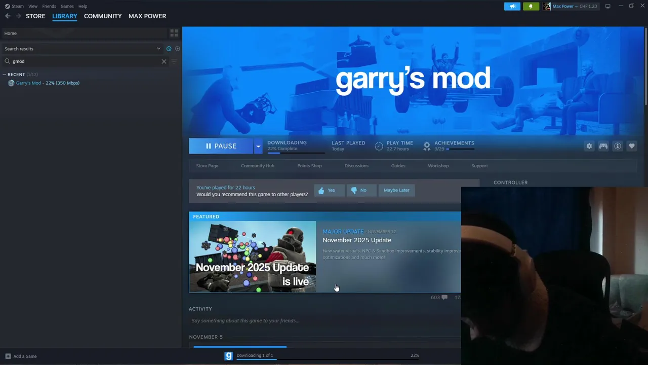The image size is (648, 365).
Task: Open the 603 comments icon
Action: tap(444, 298)
